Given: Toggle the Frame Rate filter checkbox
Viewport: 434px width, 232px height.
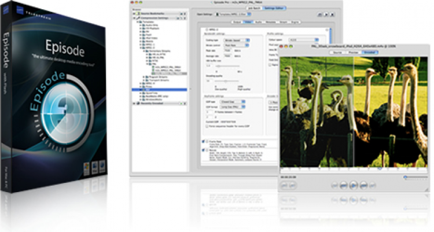Looking at the screenshot, I should pos(203,142).
